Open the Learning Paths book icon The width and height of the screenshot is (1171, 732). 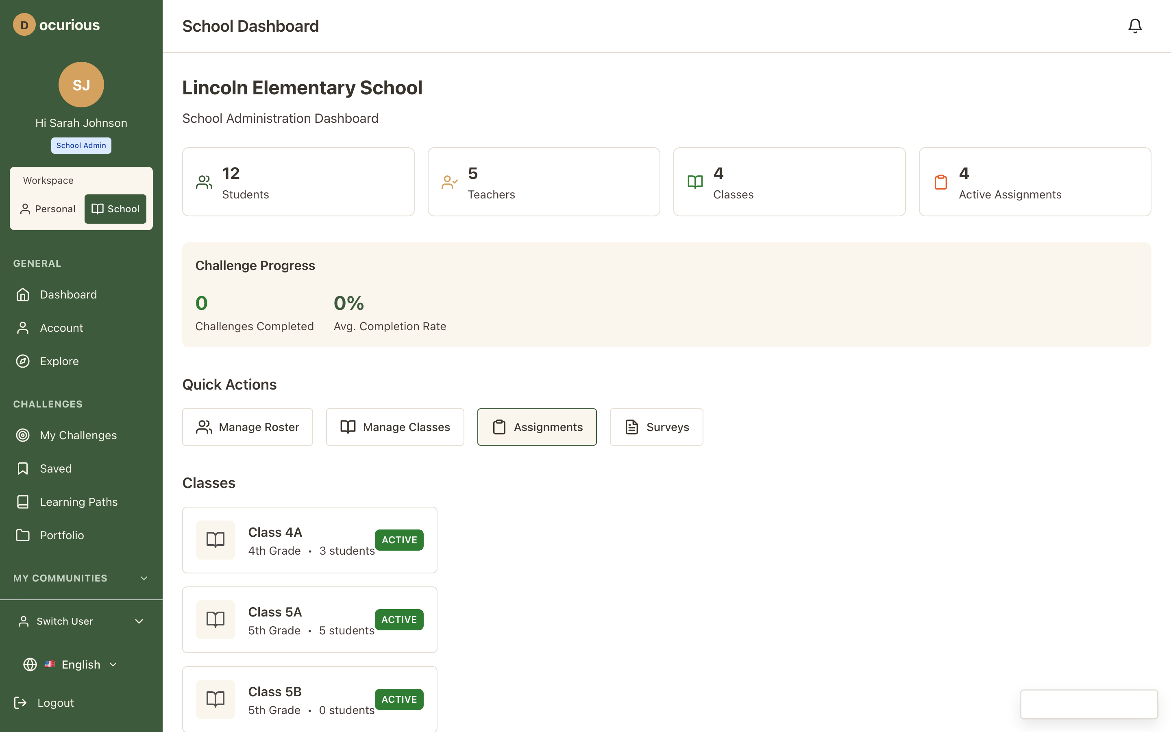point(23,501)
